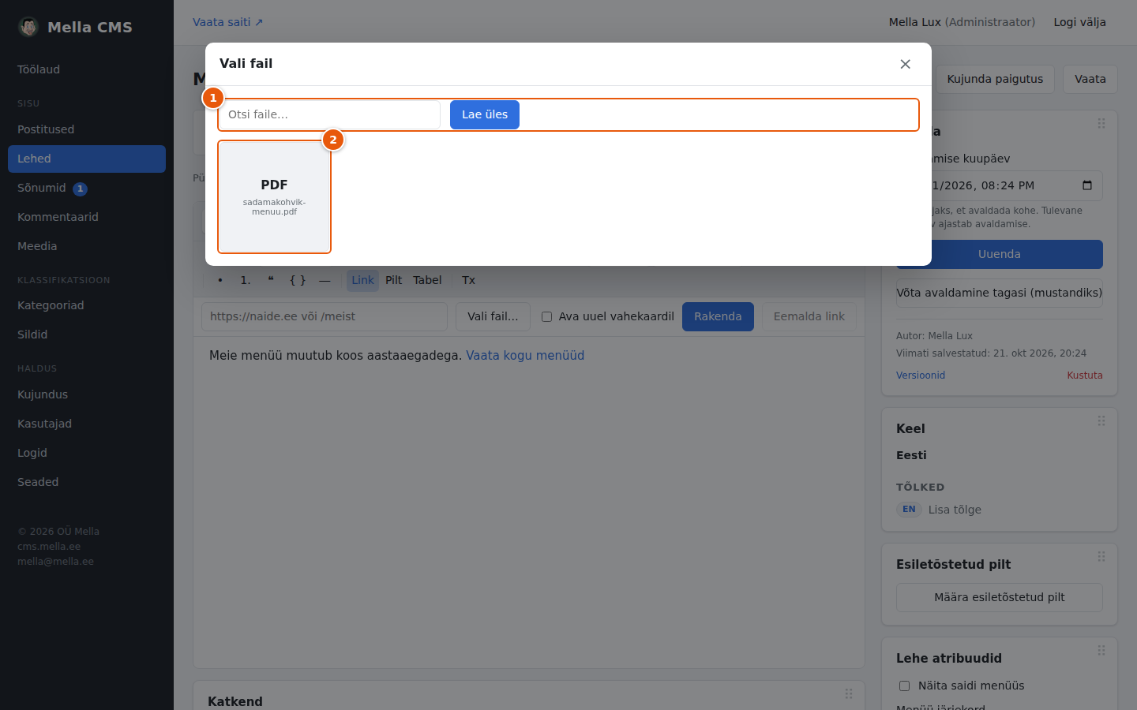Viewport: 1137px width, 710px height.
Task: Open the Vaata saiti link
Action: 227,22
